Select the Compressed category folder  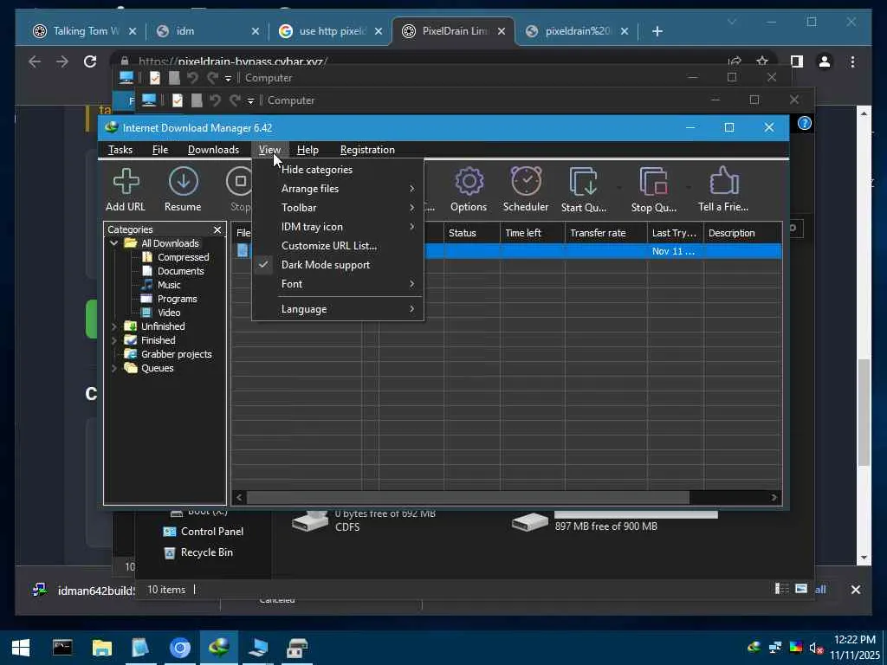click(176, 257)
